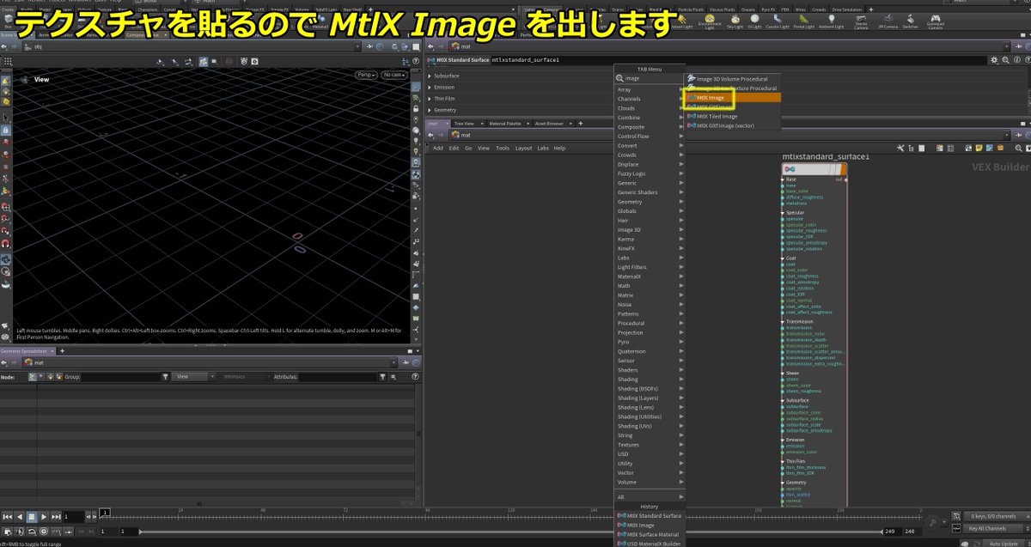Jump to the first frame
Viewport: 1031px width, 547px height.
(x=7, y=516)
